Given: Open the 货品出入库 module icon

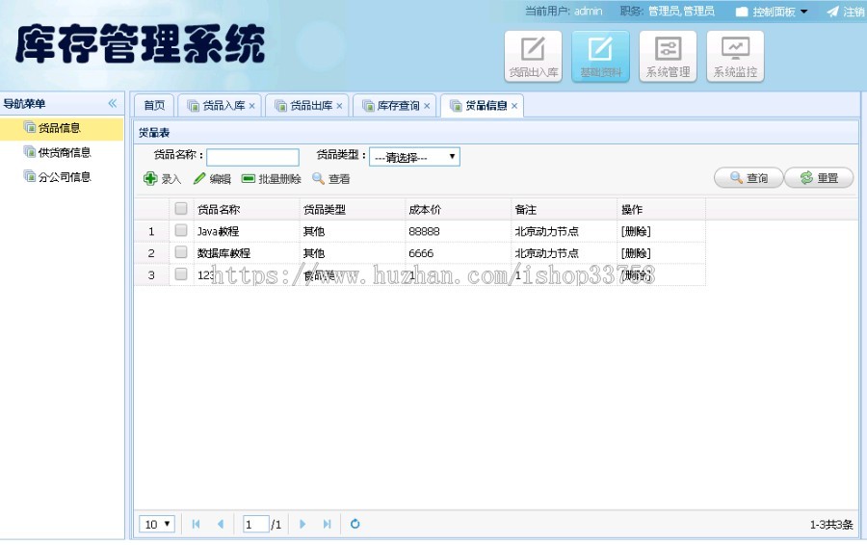Looking at the screenshot, I should tap(533, 57).
